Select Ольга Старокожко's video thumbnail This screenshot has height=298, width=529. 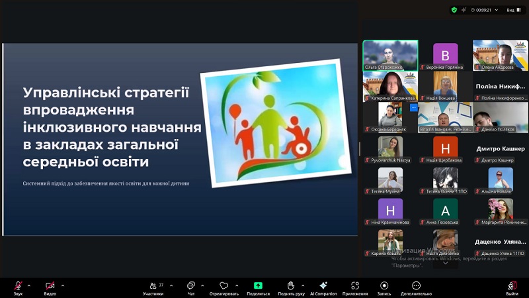[390, 53]
